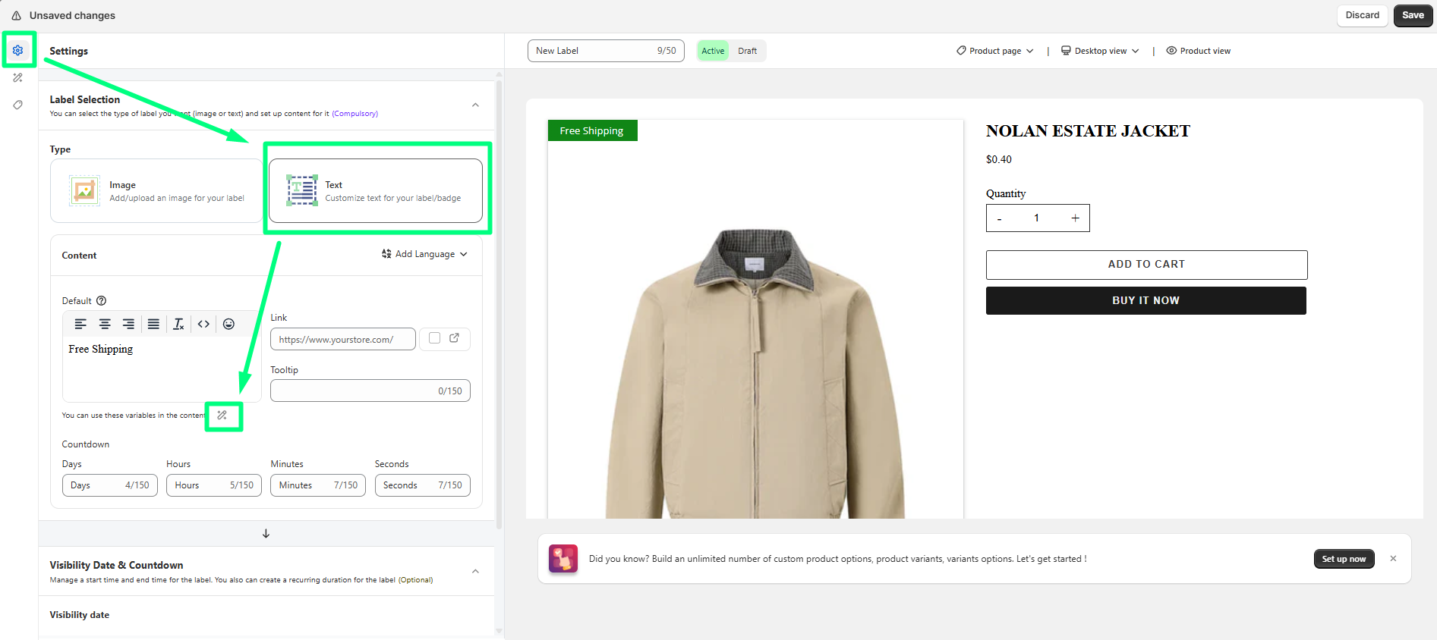Set label status to Active
Viewport: 1437px width, 640px height.
tap(713, 51)
